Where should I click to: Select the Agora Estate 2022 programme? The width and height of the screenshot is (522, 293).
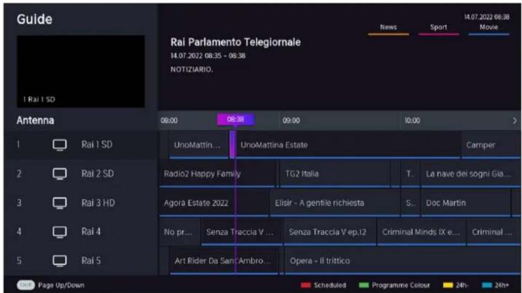click(x=214, y=203)
